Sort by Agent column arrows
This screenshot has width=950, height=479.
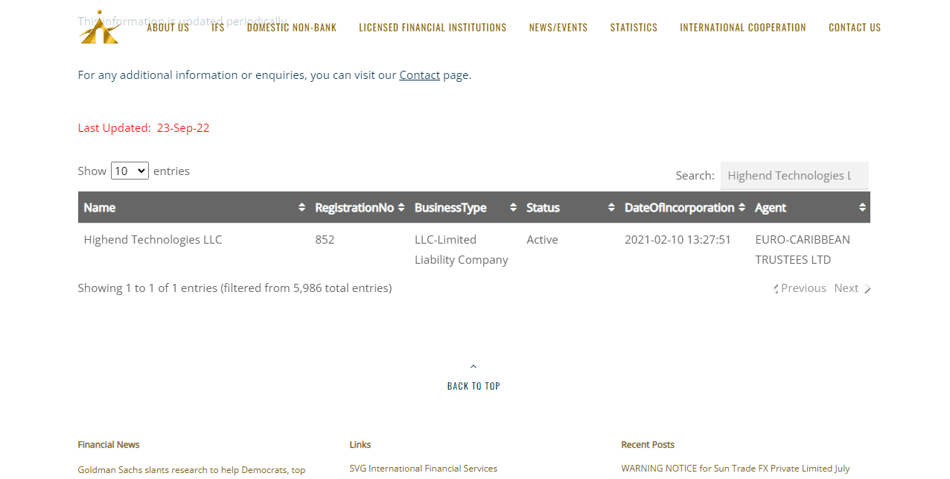862,207
